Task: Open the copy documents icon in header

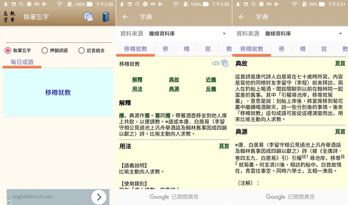Action: 89,17
